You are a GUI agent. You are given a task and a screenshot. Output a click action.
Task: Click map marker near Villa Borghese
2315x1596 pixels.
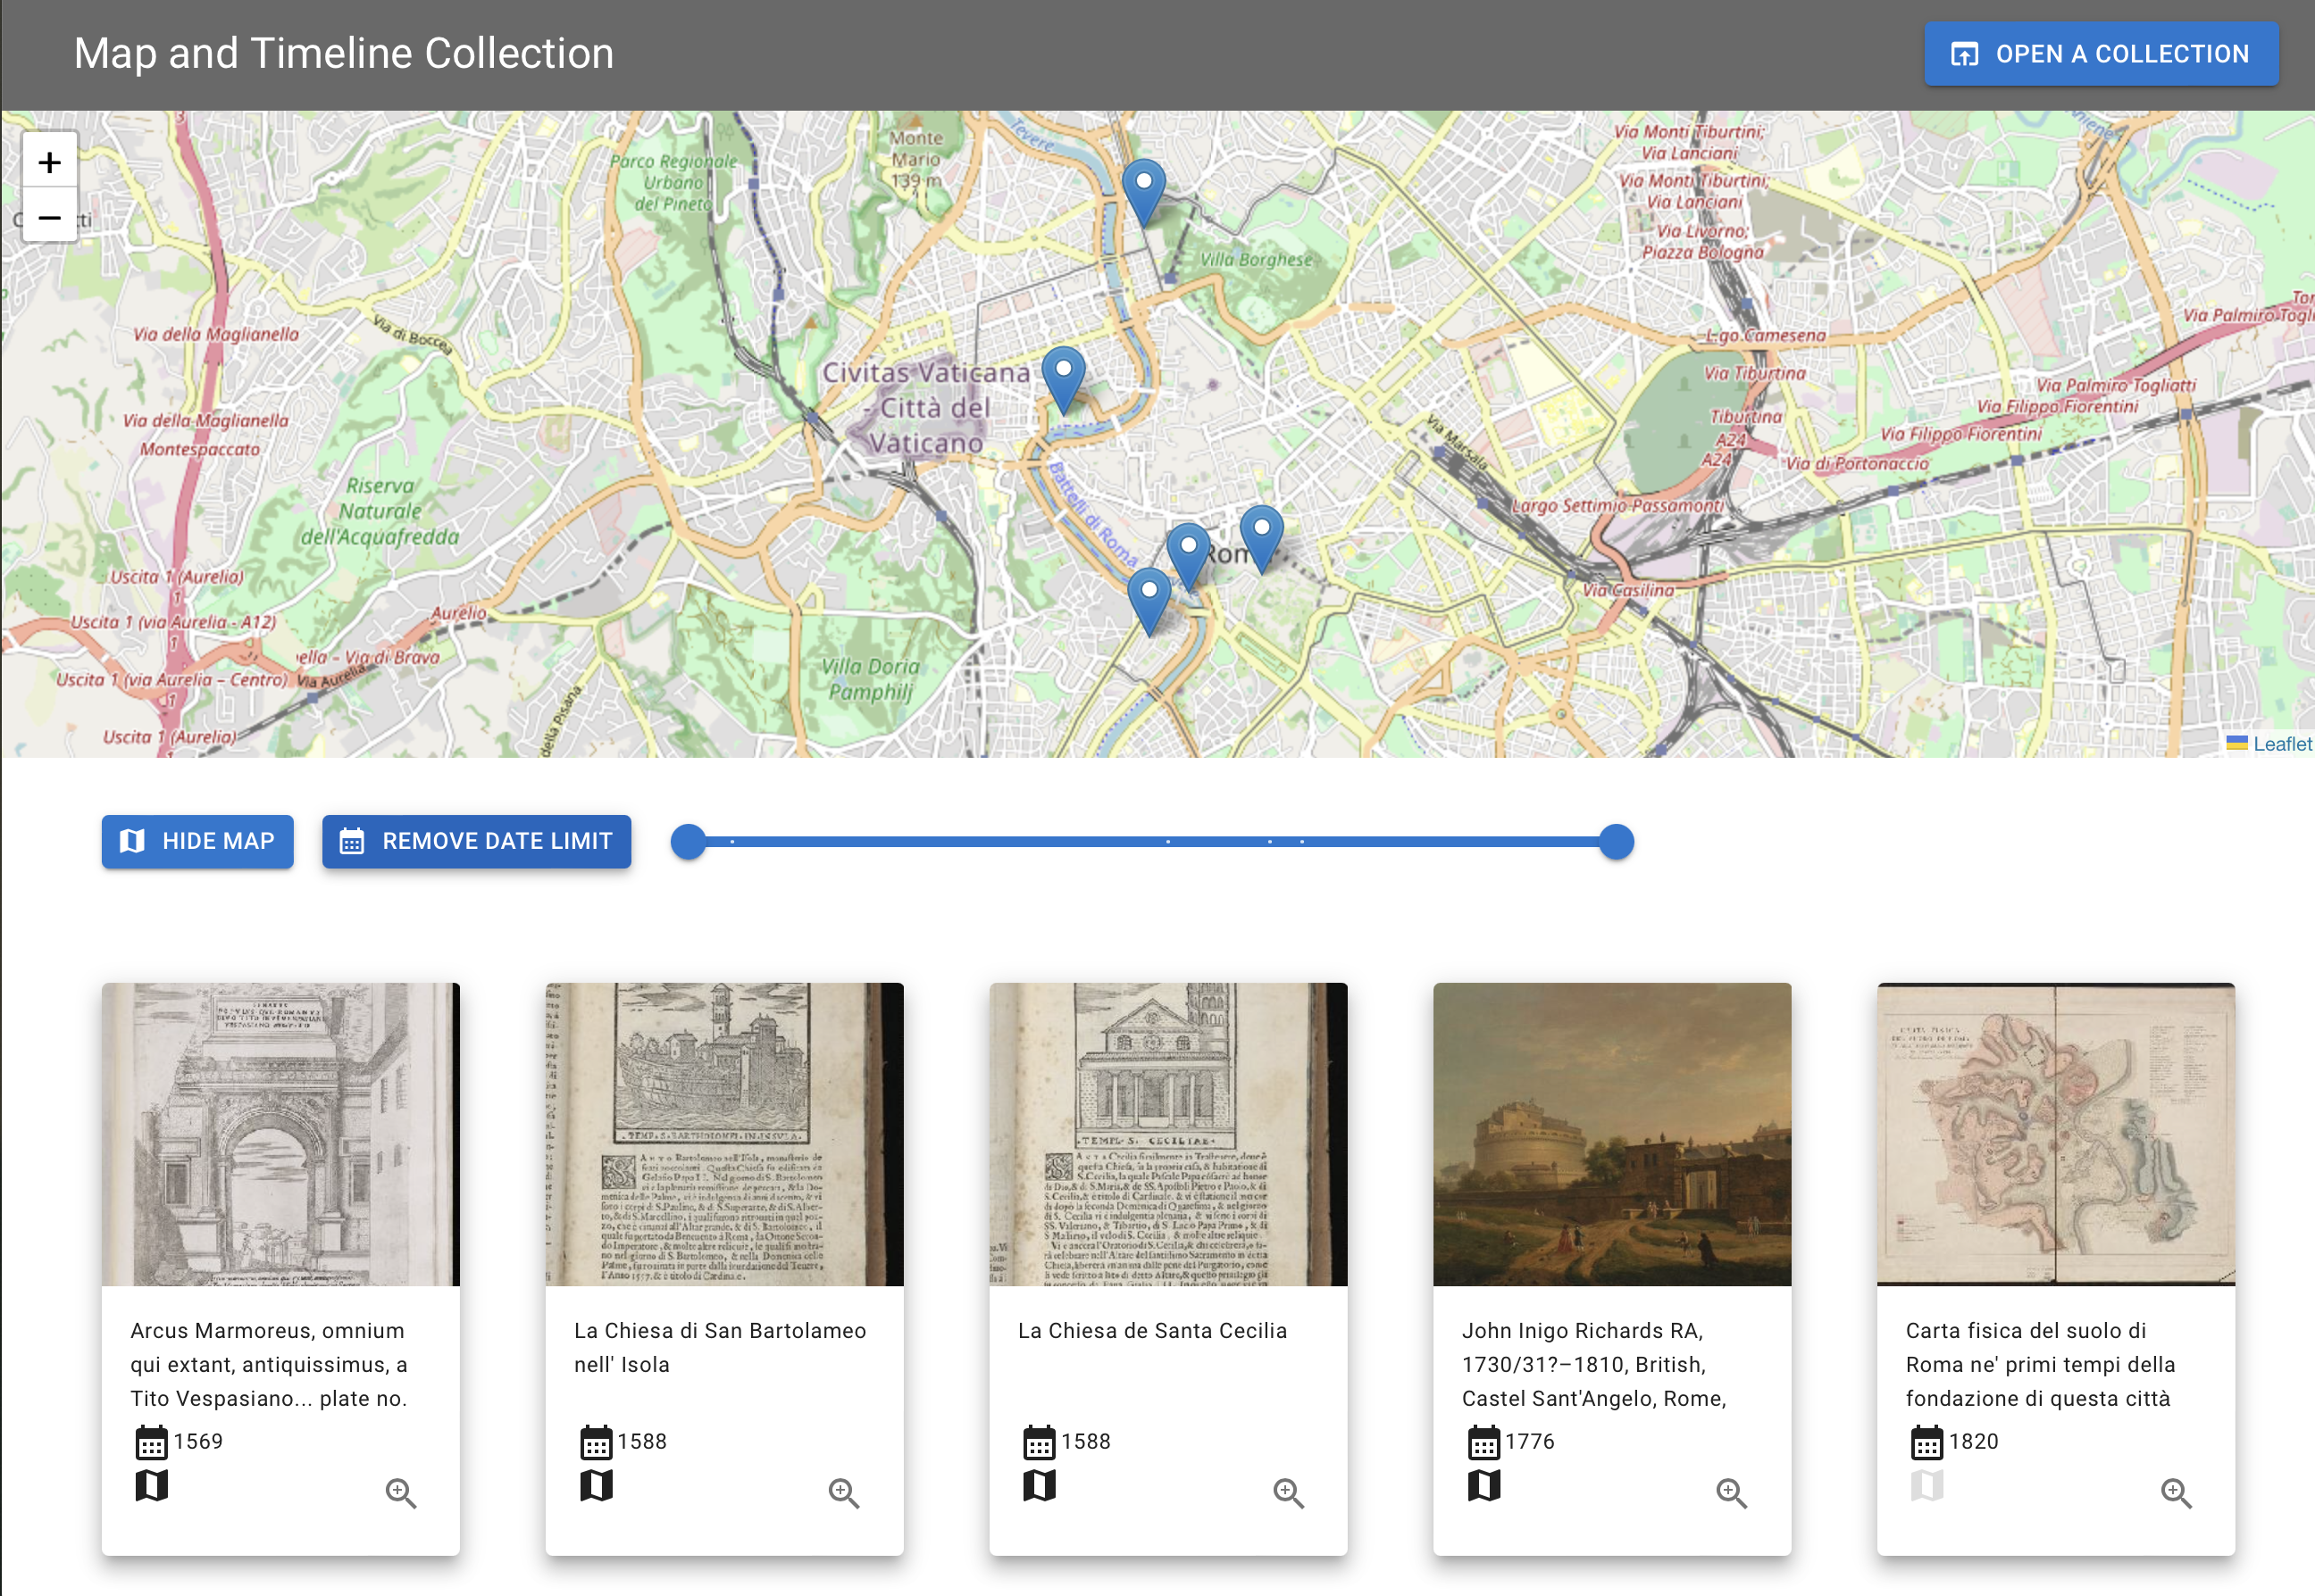pyautogui.click(x=1142, y=188)
